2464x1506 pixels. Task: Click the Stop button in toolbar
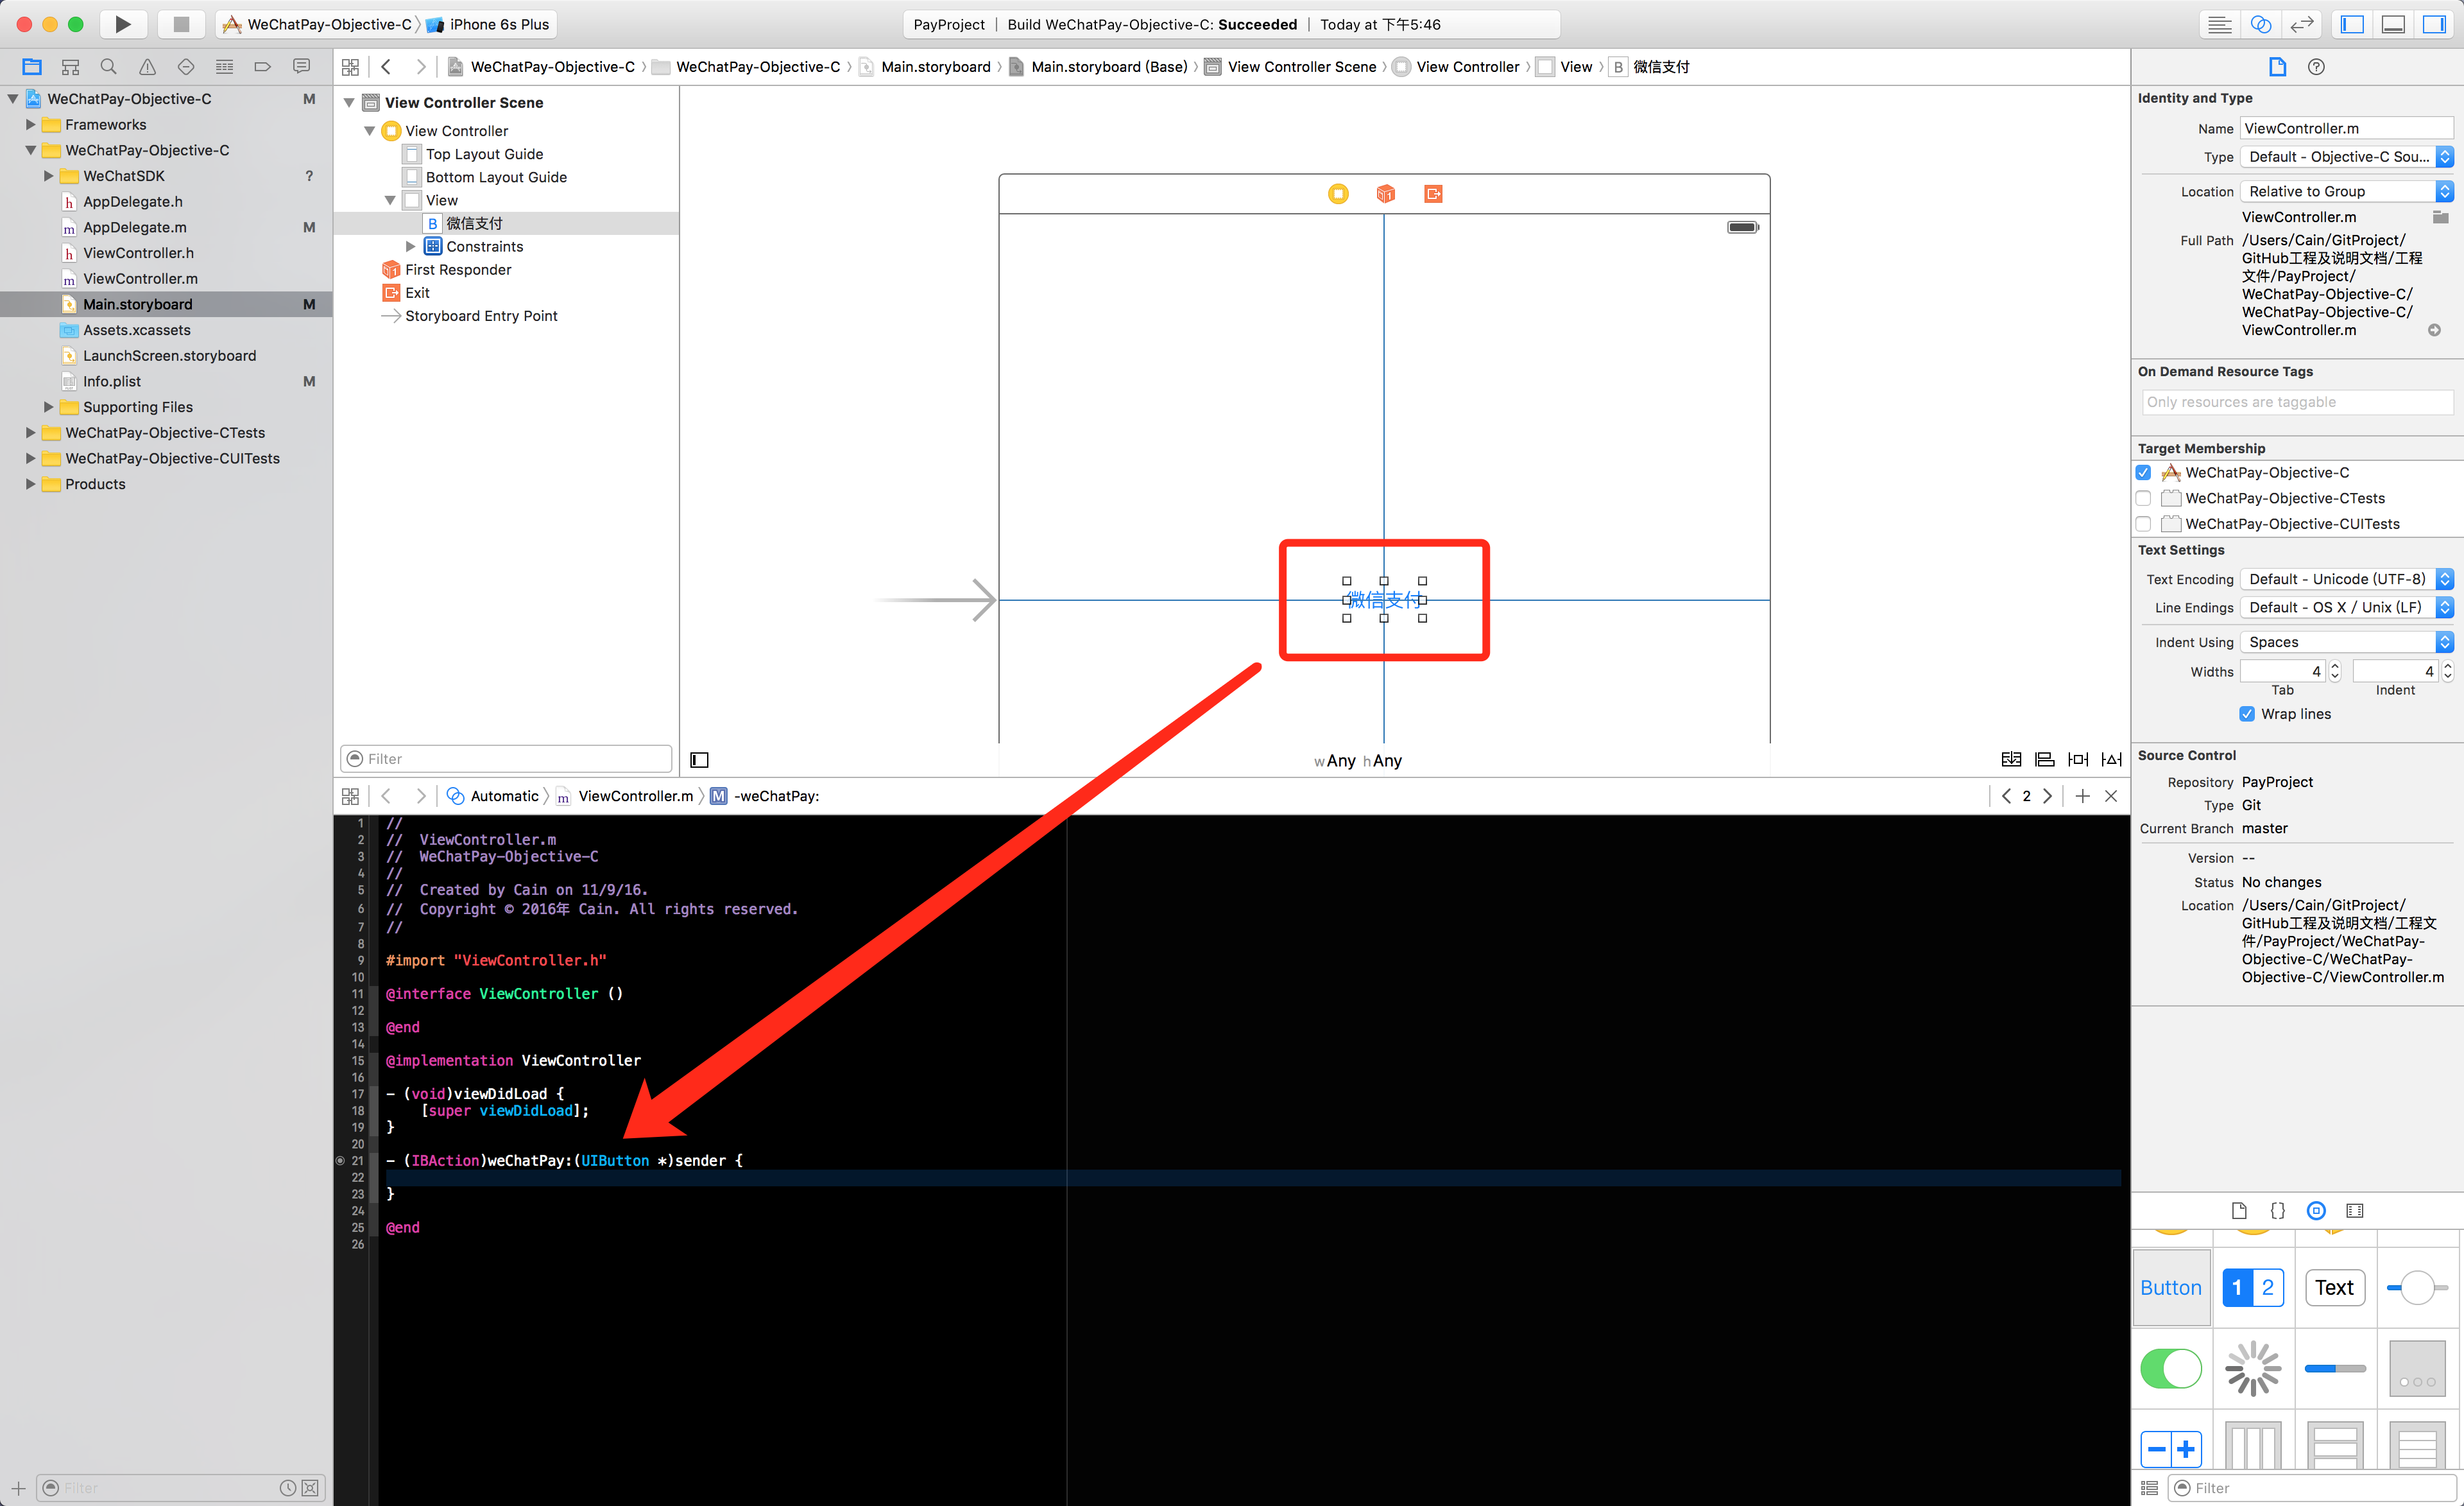point(181,24)
